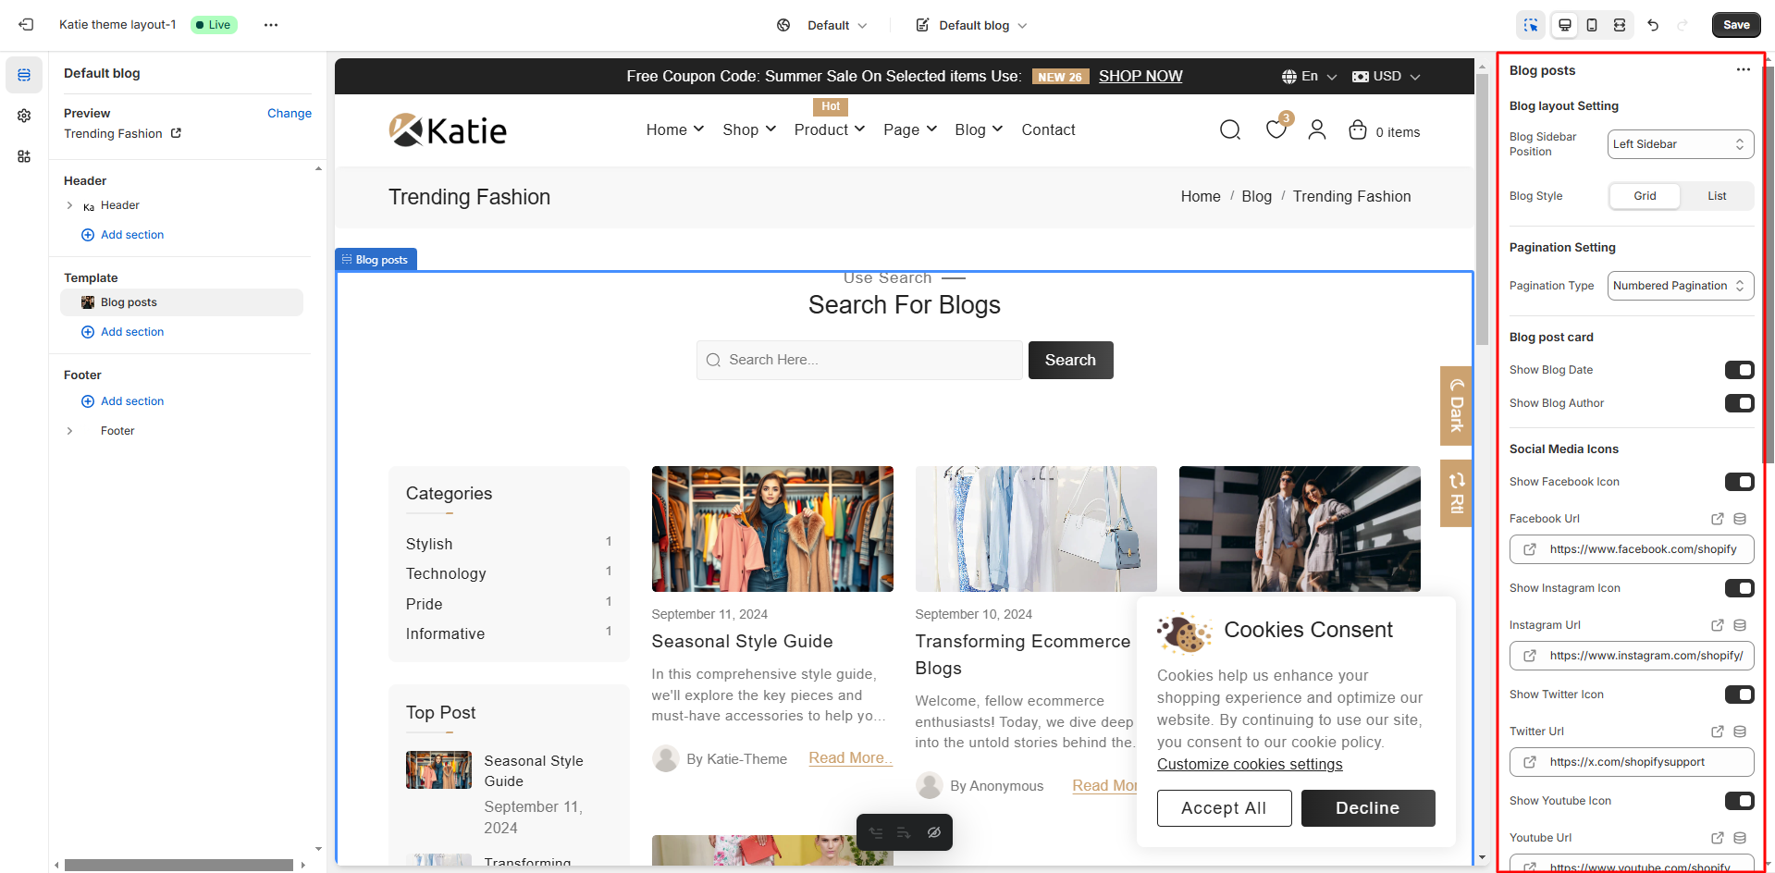Click the Blog posts panel three-dot menu
Image resolution: width=1775 pixels, height=873 pixels.
[x=1743, y=70]
